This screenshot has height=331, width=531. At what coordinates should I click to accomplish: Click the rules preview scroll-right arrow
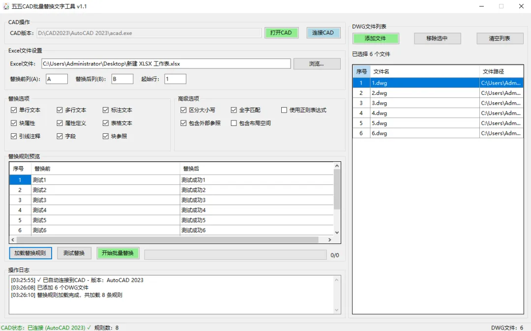[x=330, y=240]
